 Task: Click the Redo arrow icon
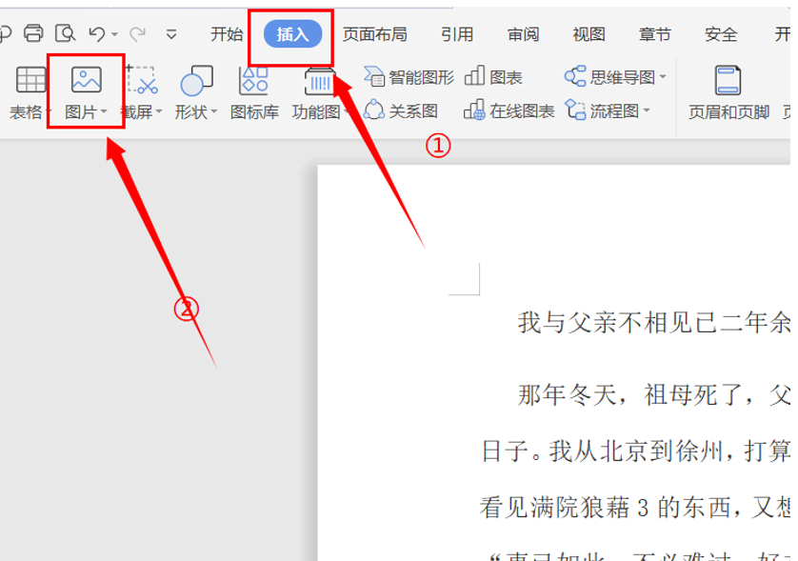pos(137,34)
